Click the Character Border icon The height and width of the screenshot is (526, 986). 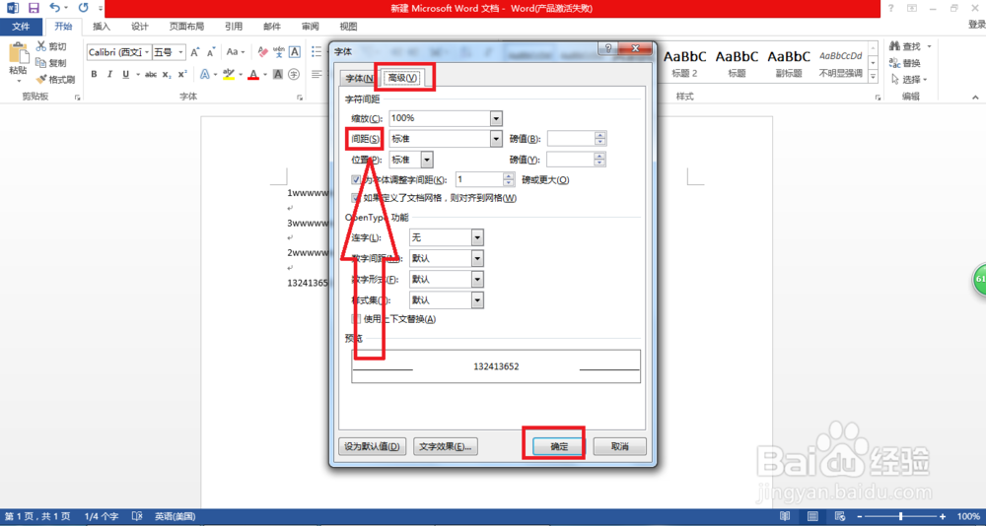(294, 51)
